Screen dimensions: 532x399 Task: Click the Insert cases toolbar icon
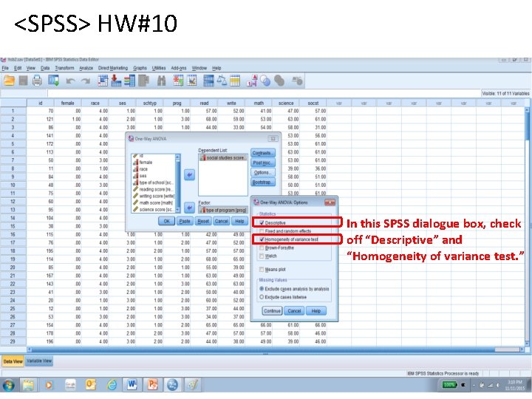178,81
